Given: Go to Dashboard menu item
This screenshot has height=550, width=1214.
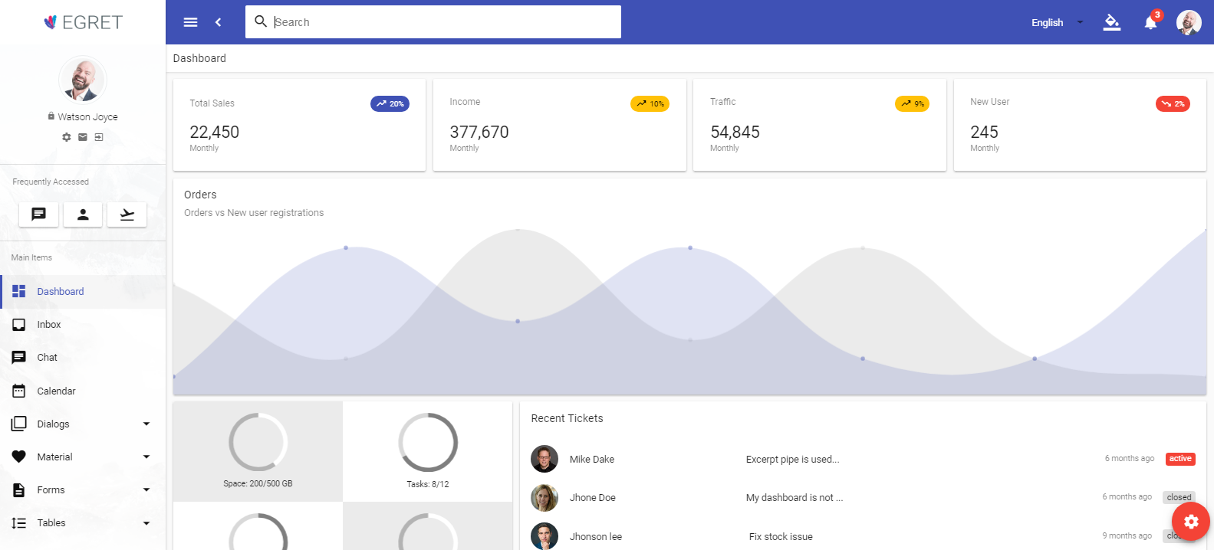Looking at the screenshot, I should [x=83, y=291].
